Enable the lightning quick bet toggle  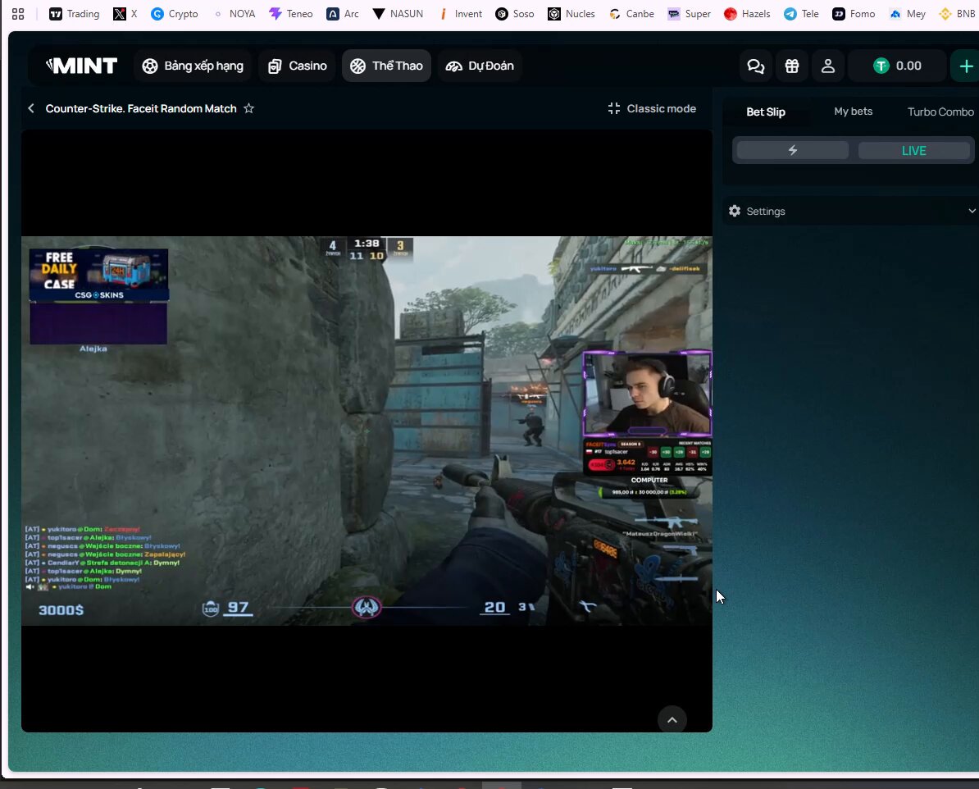pos(792,151)
